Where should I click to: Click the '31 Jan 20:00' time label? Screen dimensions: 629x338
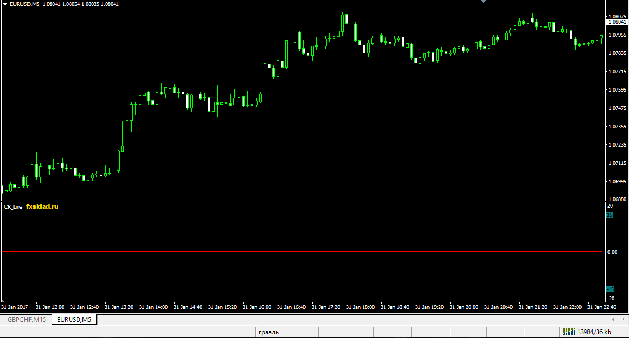(464, 307)
